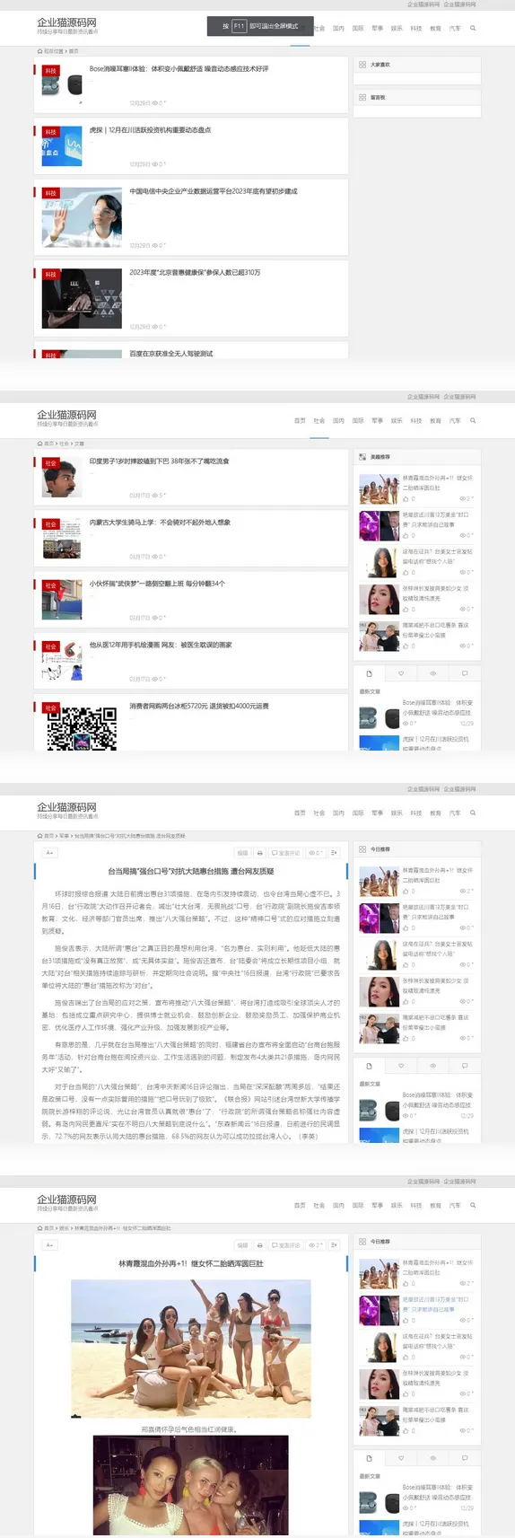This screenshot has height=1538, width=515.
Task: Open 2023年度北京普惠健康保 article title
Action: coord(195,272)
